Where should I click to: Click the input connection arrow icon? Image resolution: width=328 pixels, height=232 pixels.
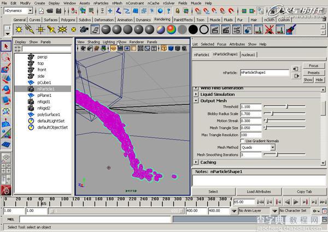click(x=296, y=69)
